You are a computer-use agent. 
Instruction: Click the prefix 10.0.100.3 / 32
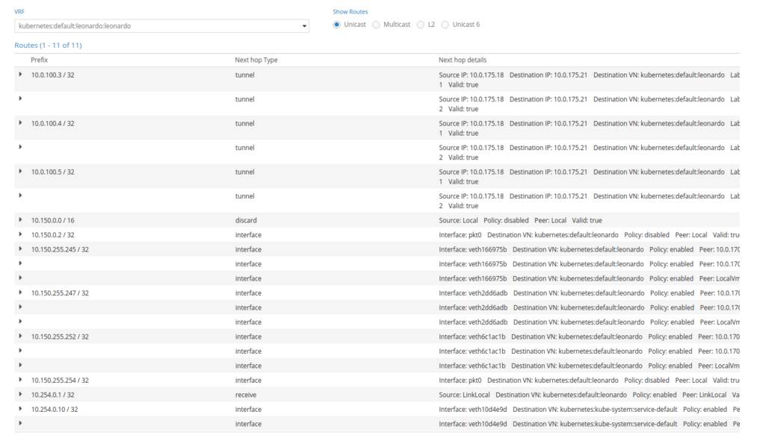click(52, 75)
